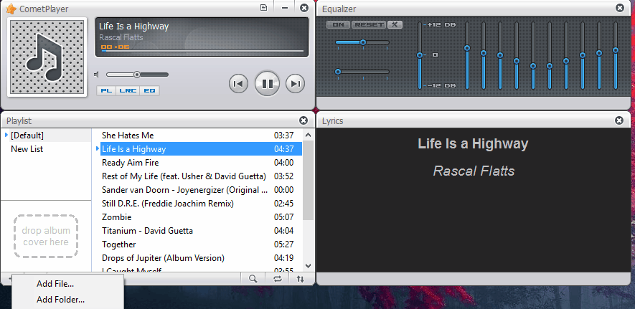Seek along the song progress bar

[202, 52]
